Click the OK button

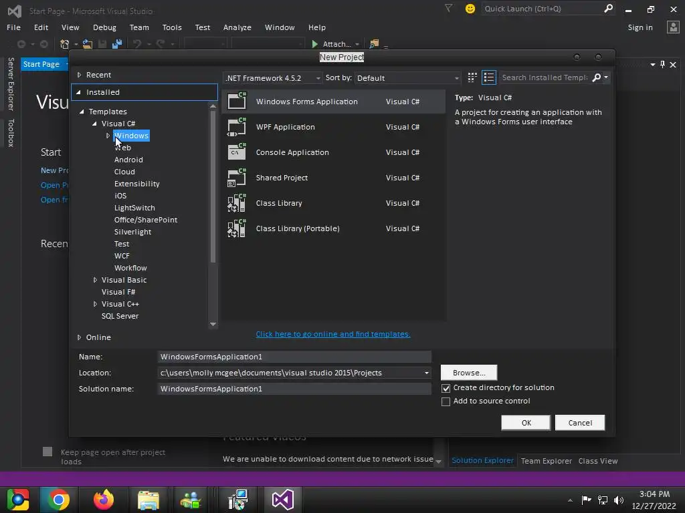[526, 423]
